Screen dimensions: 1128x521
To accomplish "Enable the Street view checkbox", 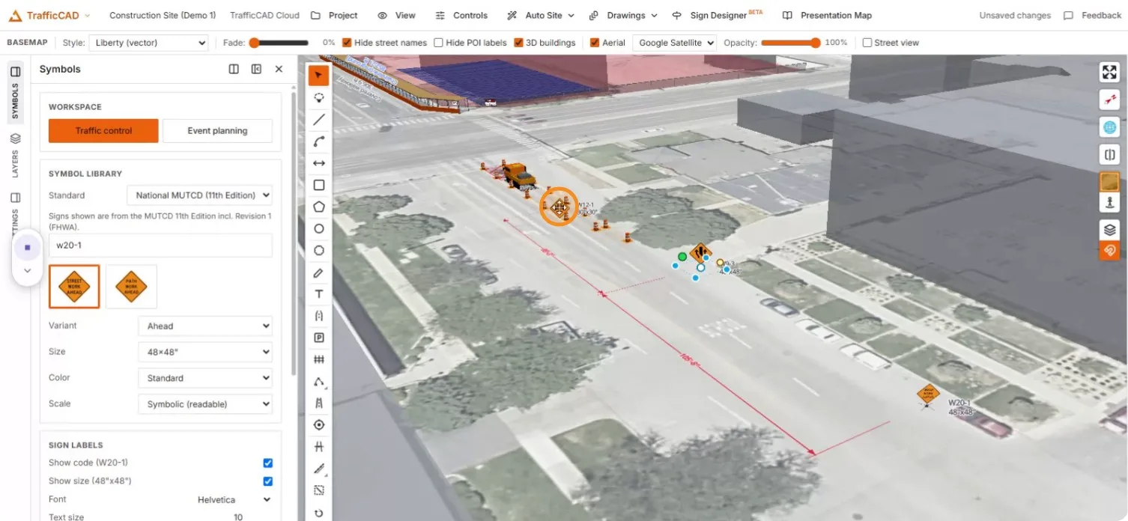I will pyautogui.click(x=867, y=43).
